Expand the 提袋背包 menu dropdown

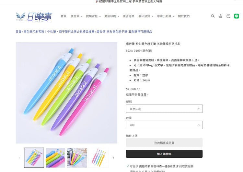[93, 16]
